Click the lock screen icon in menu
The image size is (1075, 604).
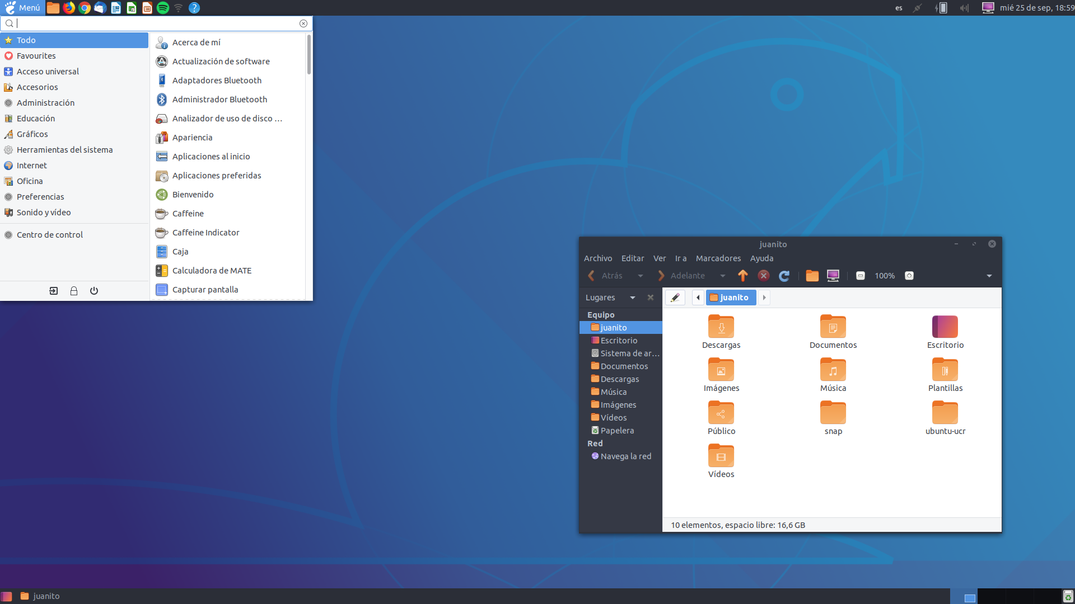(73, 291)
